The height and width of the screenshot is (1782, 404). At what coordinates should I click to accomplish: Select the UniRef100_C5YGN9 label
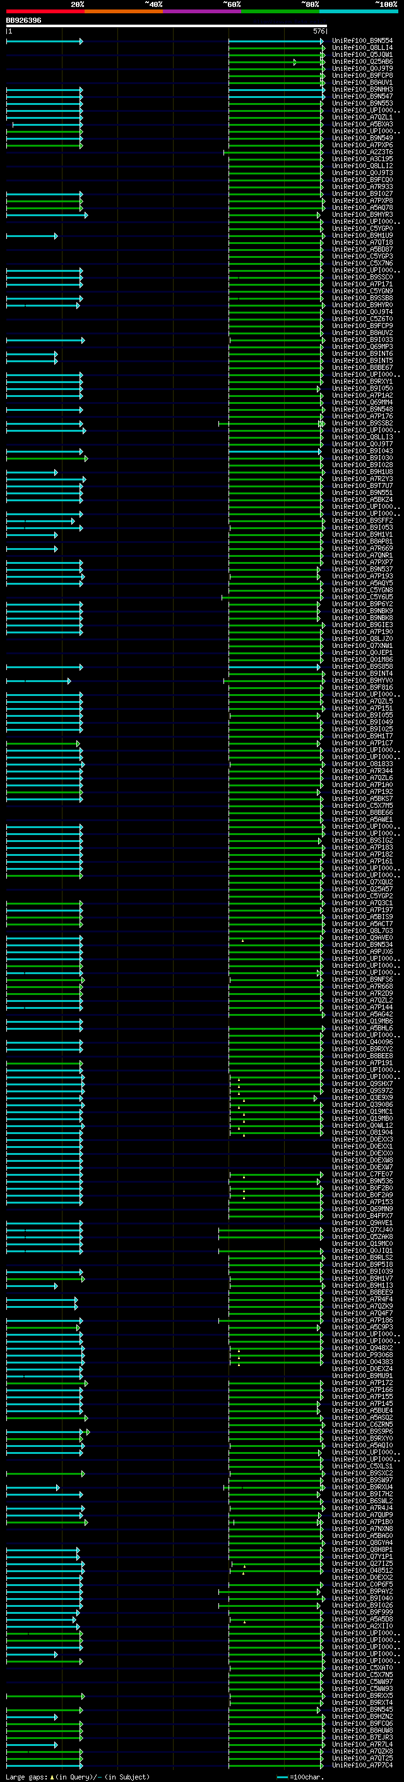(x=362, y=291)
